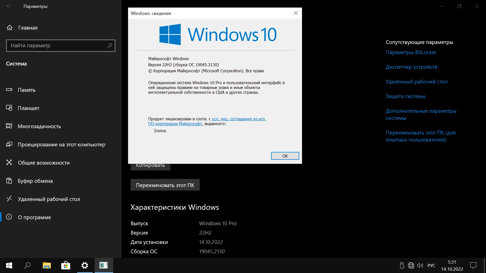Open Параметры BitLocker link
Viewport: 486px width, 273px height.
point(411,52)
